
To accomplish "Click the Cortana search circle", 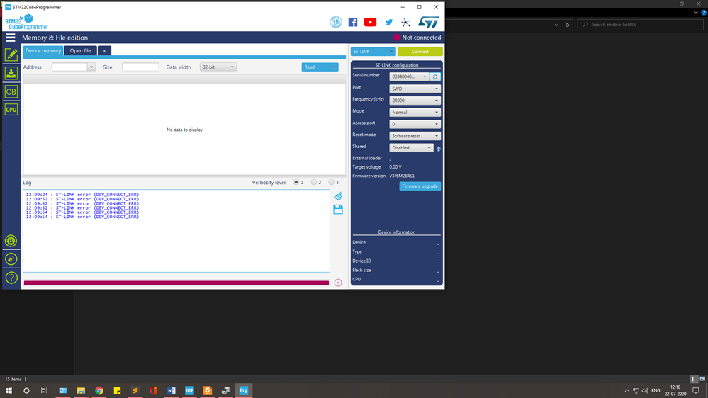I will click(x=26, y=390).
